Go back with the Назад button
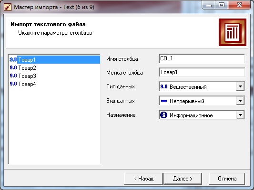 coord(143,179)
